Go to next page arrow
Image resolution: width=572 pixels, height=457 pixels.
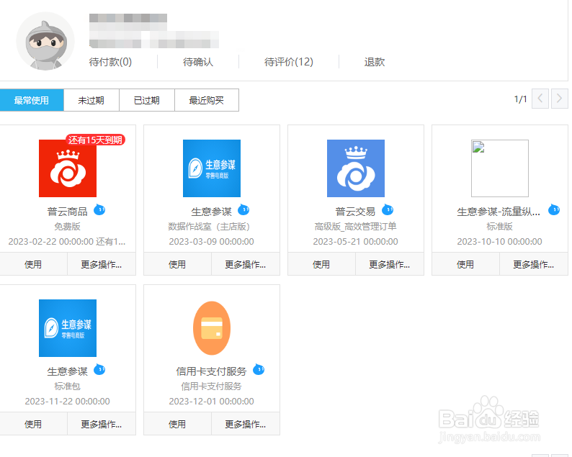click(x=560, y=99)
